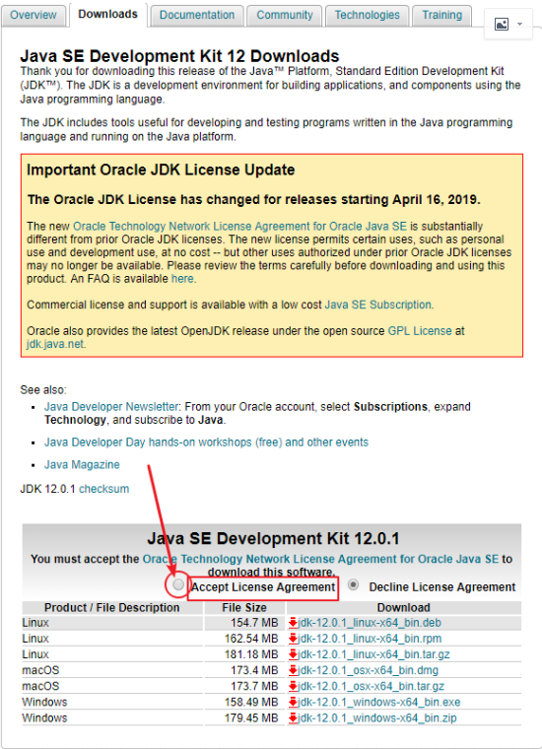Open the Community tab

click(x=285, y=15)
